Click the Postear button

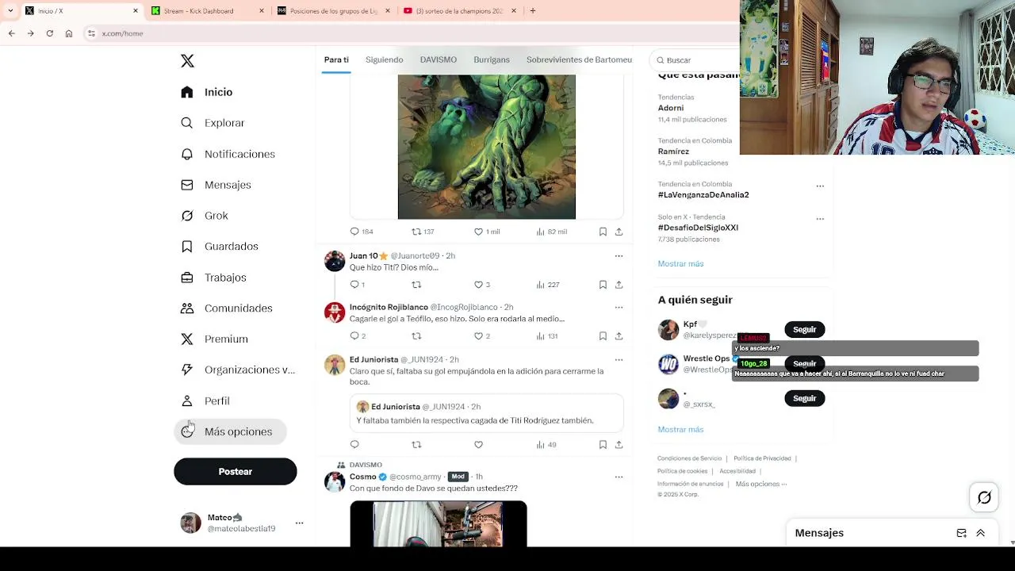pyautogui.click(x=236, y=471)
